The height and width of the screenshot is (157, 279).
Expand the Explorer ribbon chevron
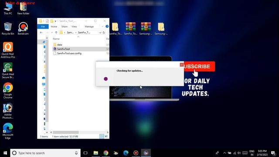[x=102, y=26]
